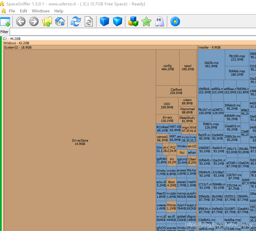Image resolution: width=256 pixels, height=231 pixels.
Task: Click the SleepStudy 81.9MB folder block
Action: (187, 119)
